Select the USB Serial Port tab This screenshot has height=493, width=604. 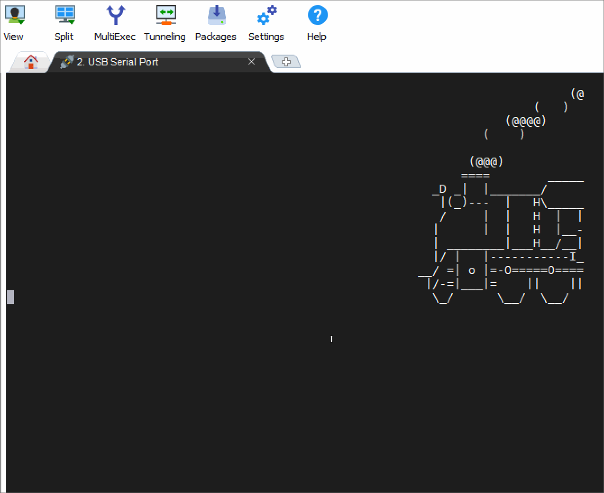point(160,62)
